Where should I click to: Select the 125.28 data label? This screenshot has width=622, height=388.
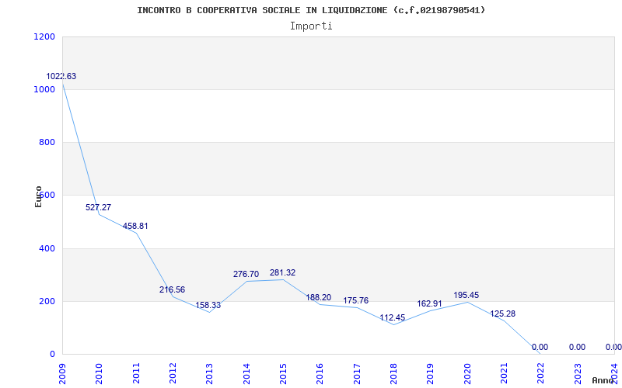click(x=502, y=314)
